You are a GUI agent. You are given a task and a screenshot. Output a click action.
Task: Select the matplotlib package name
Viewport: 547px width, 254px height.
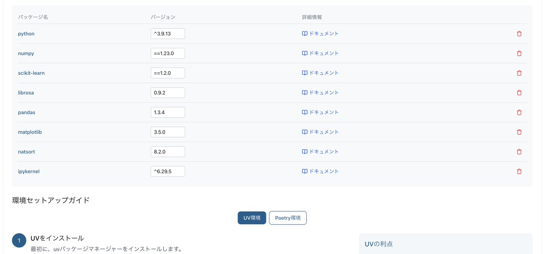(x=30, y=132)
